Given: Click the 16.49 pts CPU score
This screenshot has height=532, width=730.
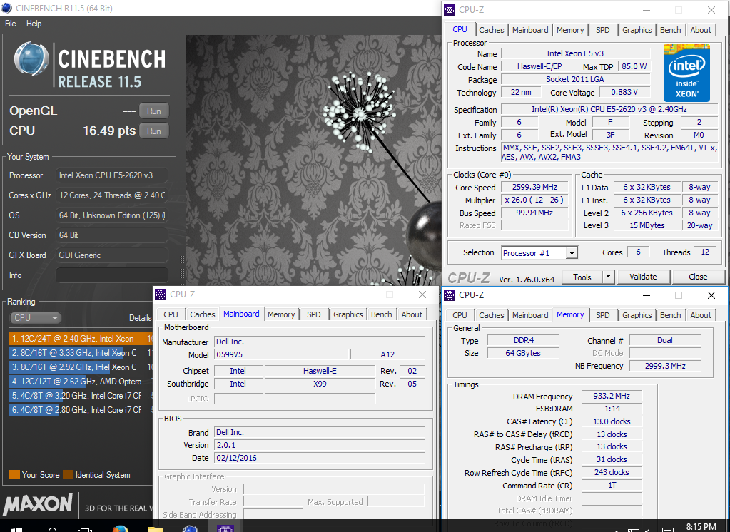Looking at the screenshot, I should click(x=109, y=131).
